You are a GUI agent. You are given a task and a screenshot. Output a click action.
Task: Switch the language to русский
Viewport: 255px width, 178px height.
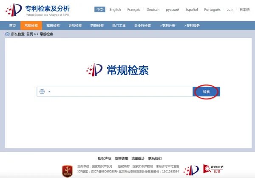[x=173, y=10]
